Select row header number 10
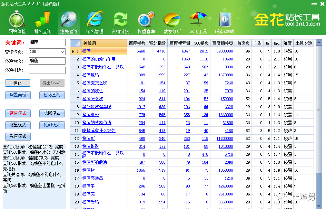Viewport: 326px width, 211px height. (76, 123)
